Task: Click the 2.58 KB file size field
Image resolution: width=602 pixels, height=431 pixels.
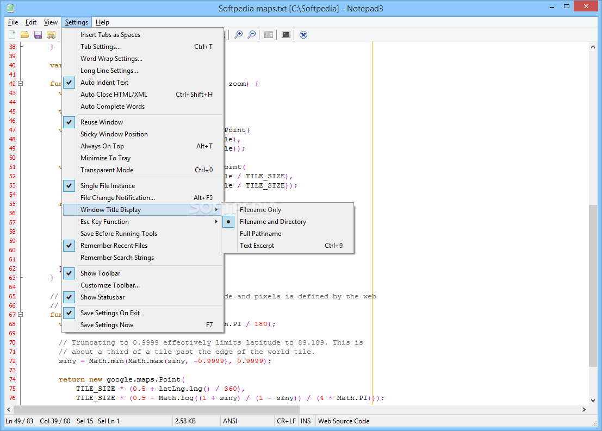Action: coord(185,421)
